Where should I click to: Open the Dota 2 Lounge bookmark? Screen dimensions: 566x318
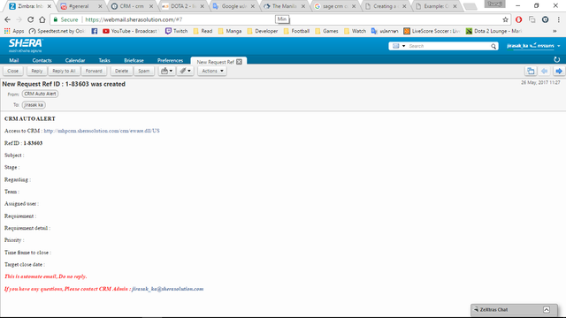pos(493,31)
